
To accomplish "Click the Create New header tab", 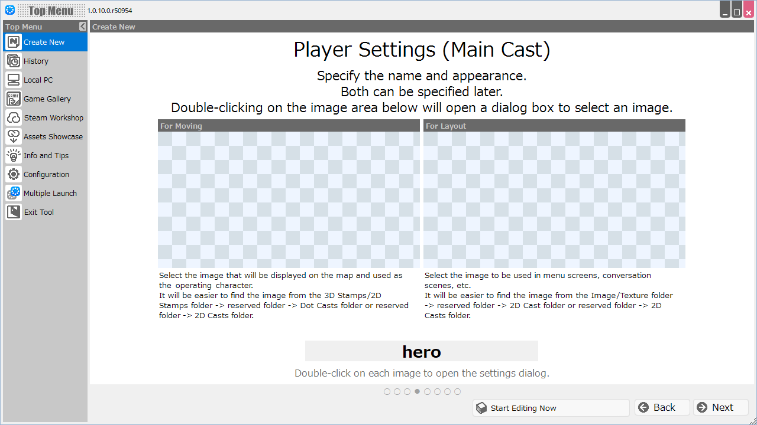I will (114, 27).
